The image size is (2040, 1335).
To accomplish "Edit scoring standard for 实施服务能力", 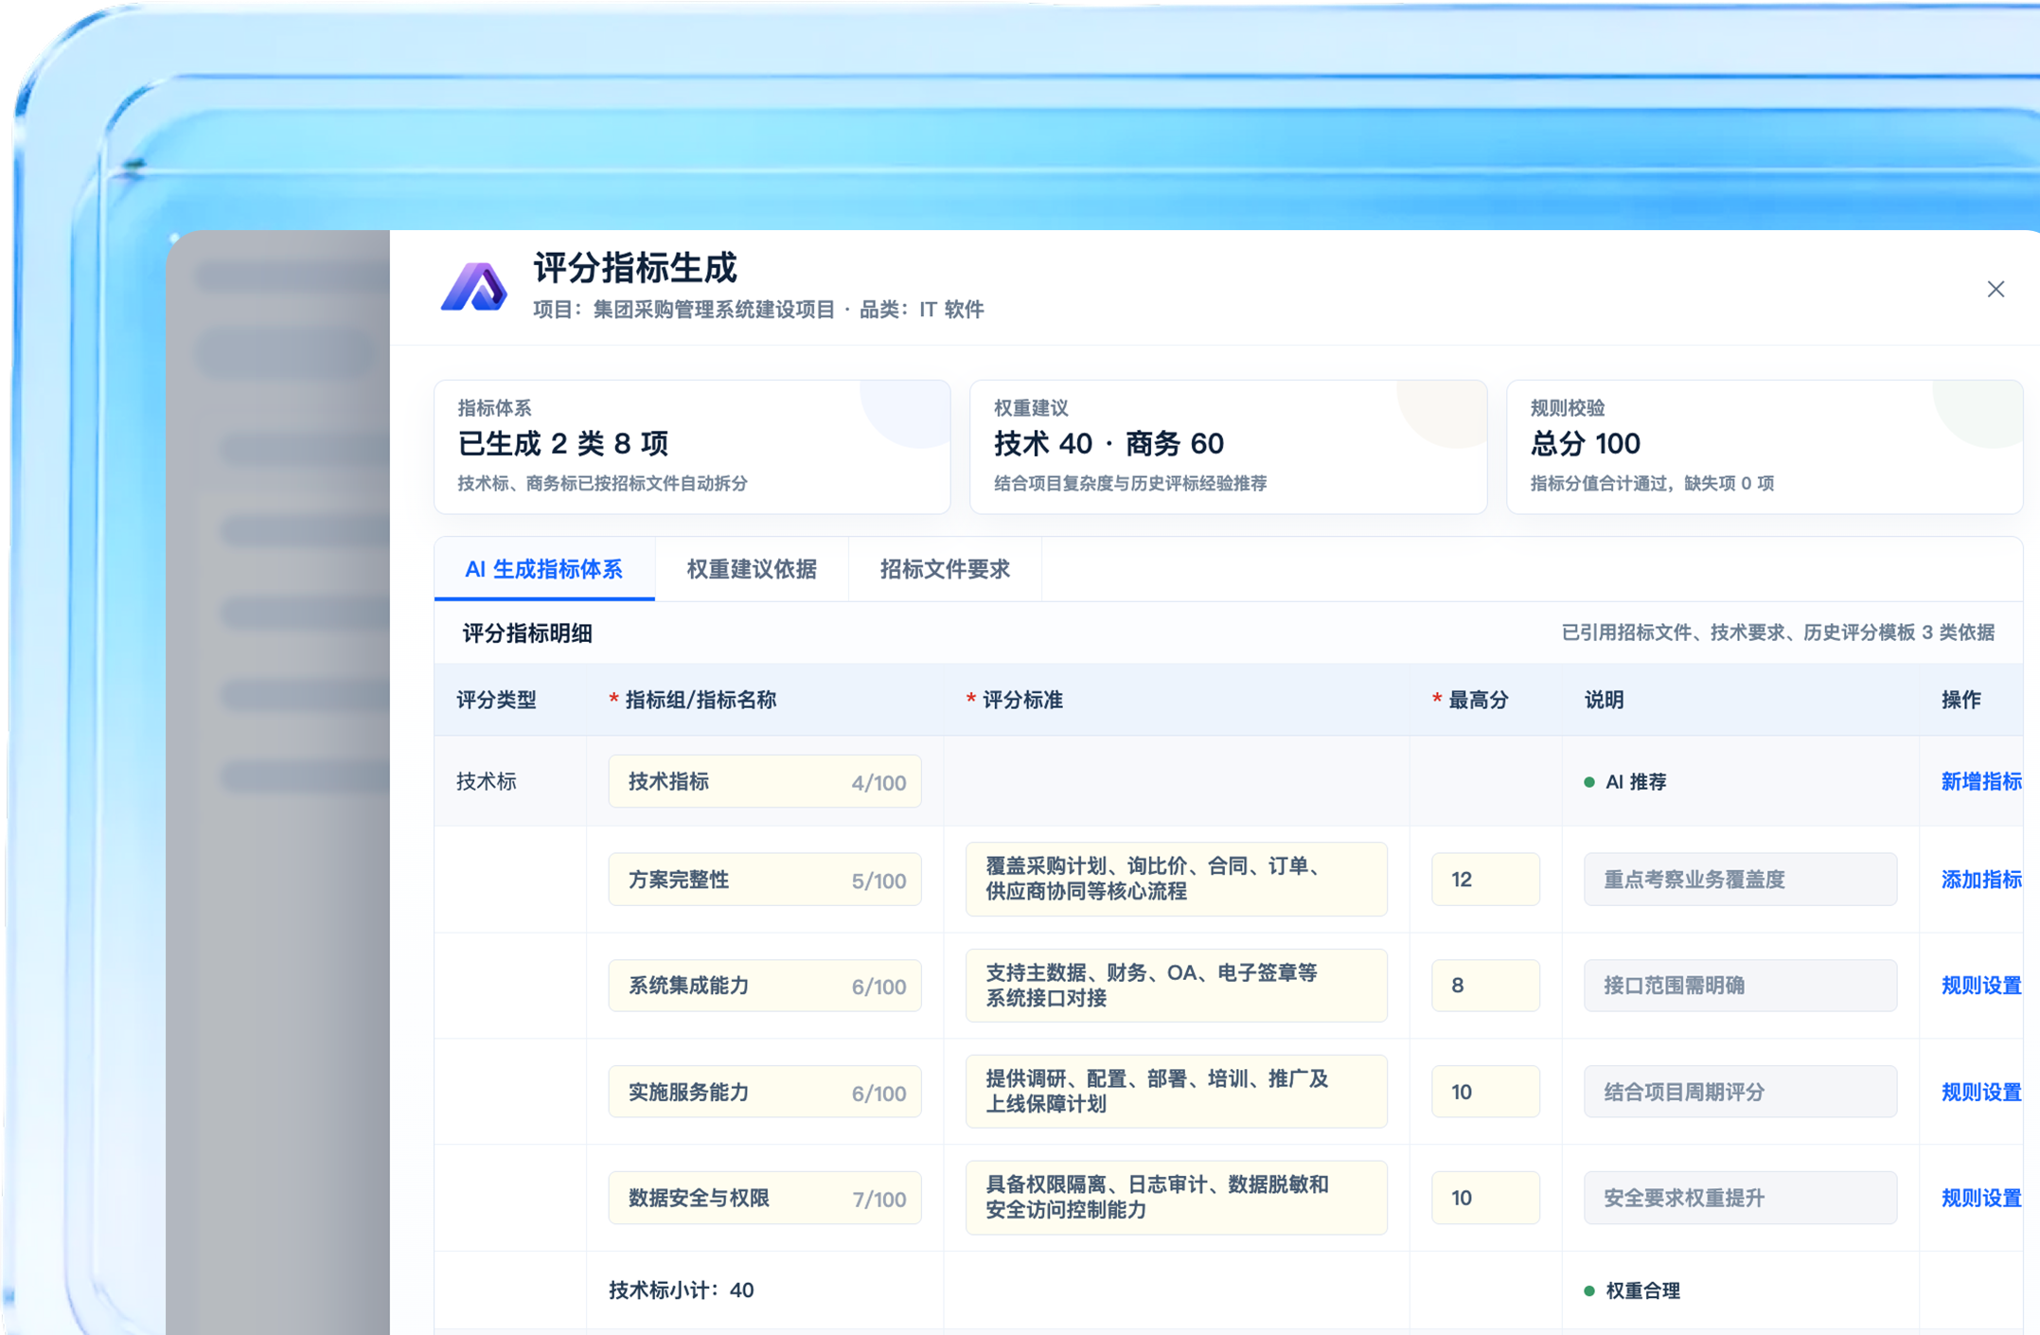I will (x=1177, y=1091).
